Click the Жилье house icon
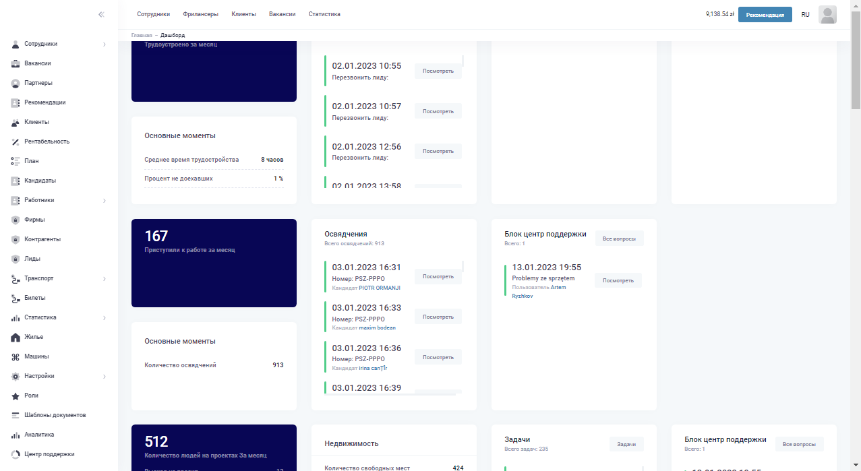Screen dimensions: 861x471 click(16, 337)
